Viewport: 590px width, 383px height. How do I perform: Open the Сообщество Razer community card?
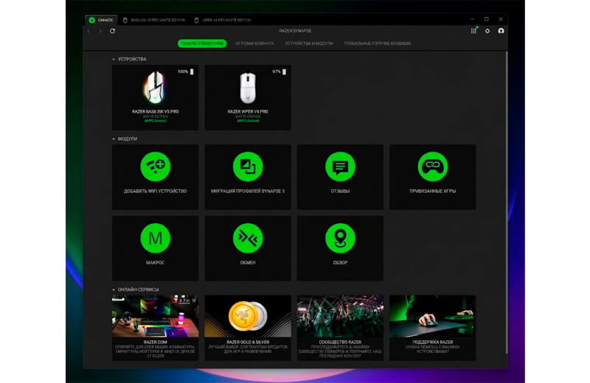[340, 328]
